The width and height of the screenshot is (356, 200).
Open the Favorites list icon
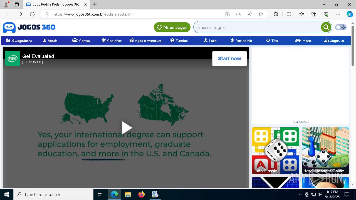(x=301, y=14)
